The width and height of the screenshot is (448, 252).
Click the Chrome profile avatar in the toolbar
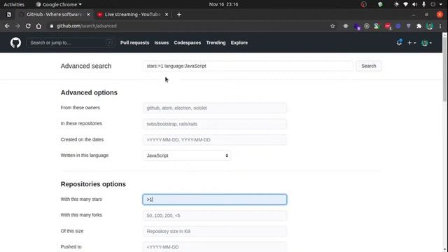pos(429,26)
